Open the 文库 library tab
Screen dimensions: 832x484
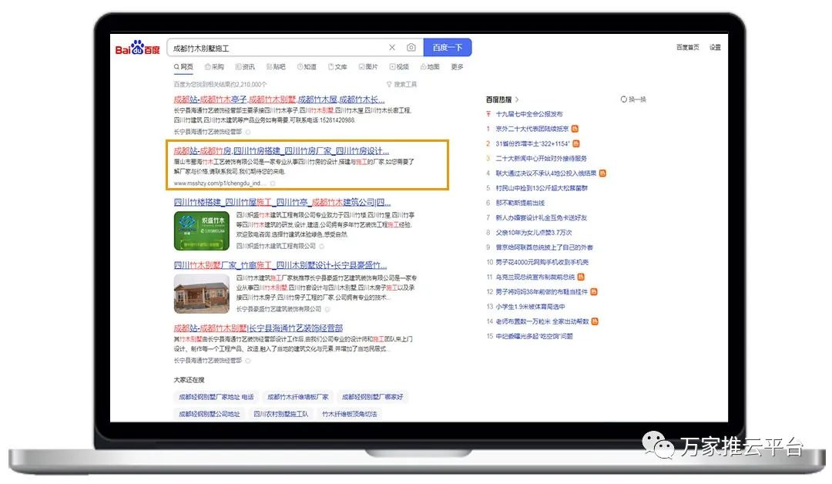337,67
